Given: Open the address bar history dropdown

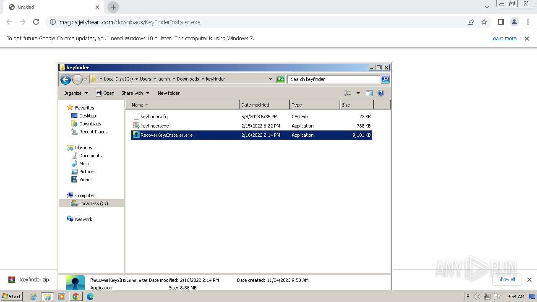Looking at the screenshot, I should [270, 79].
